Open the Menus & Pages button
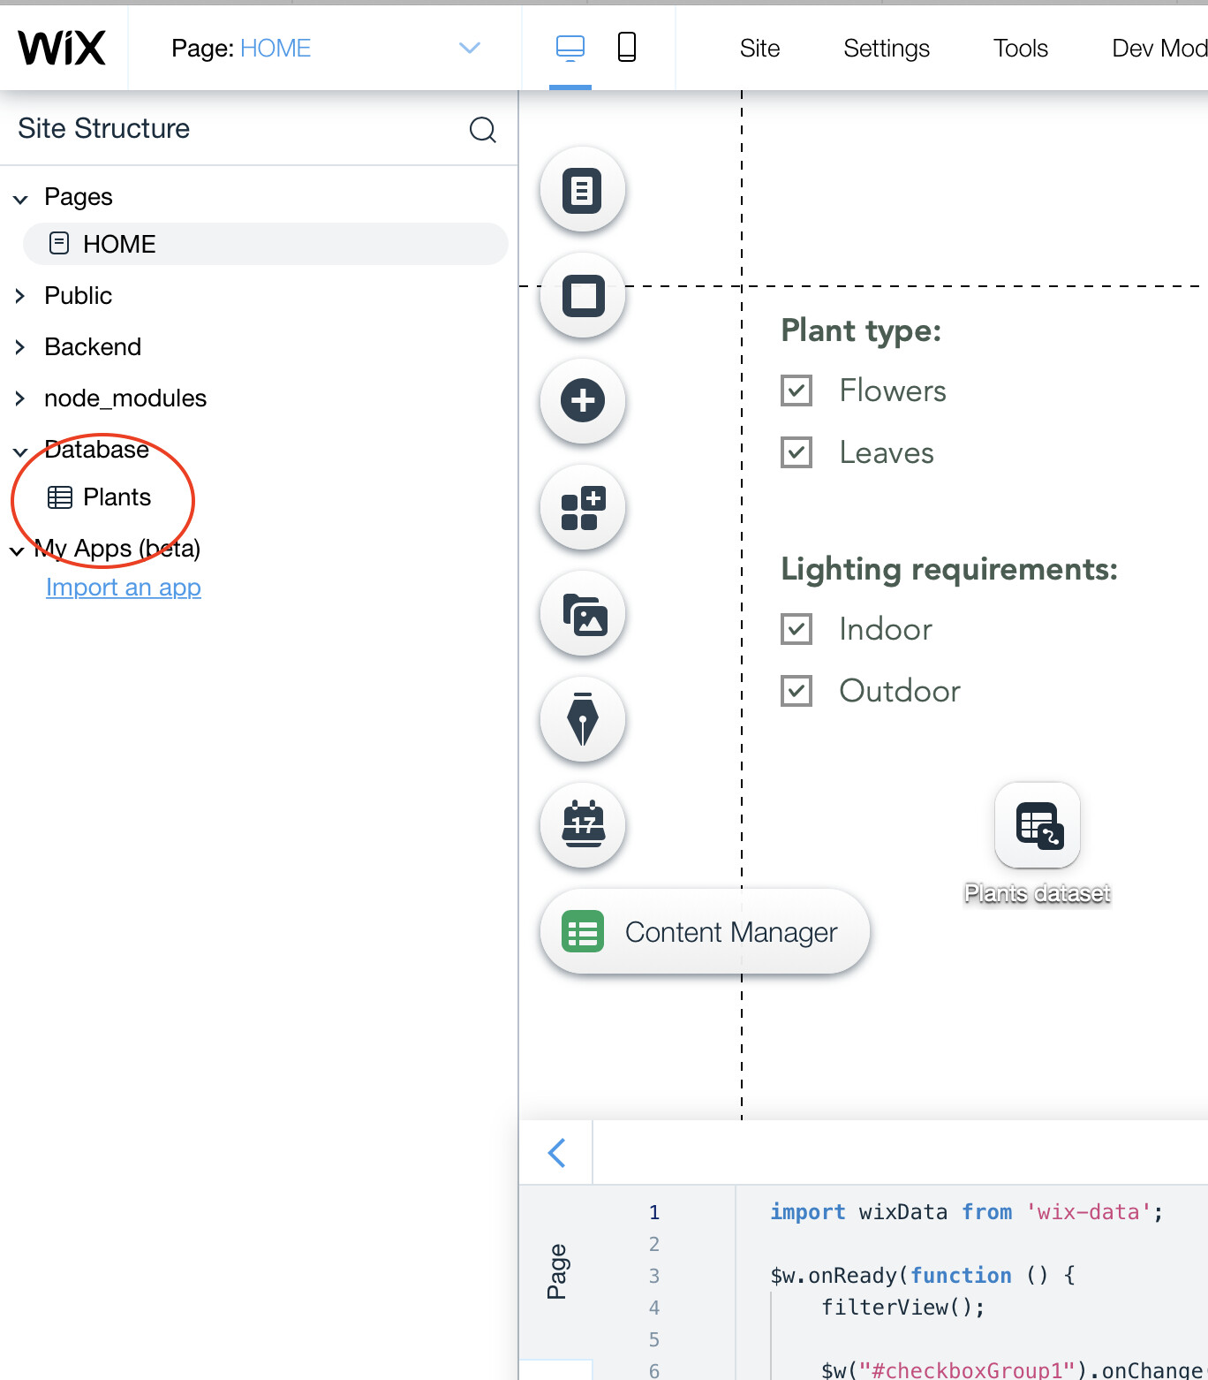 [583, 190]
